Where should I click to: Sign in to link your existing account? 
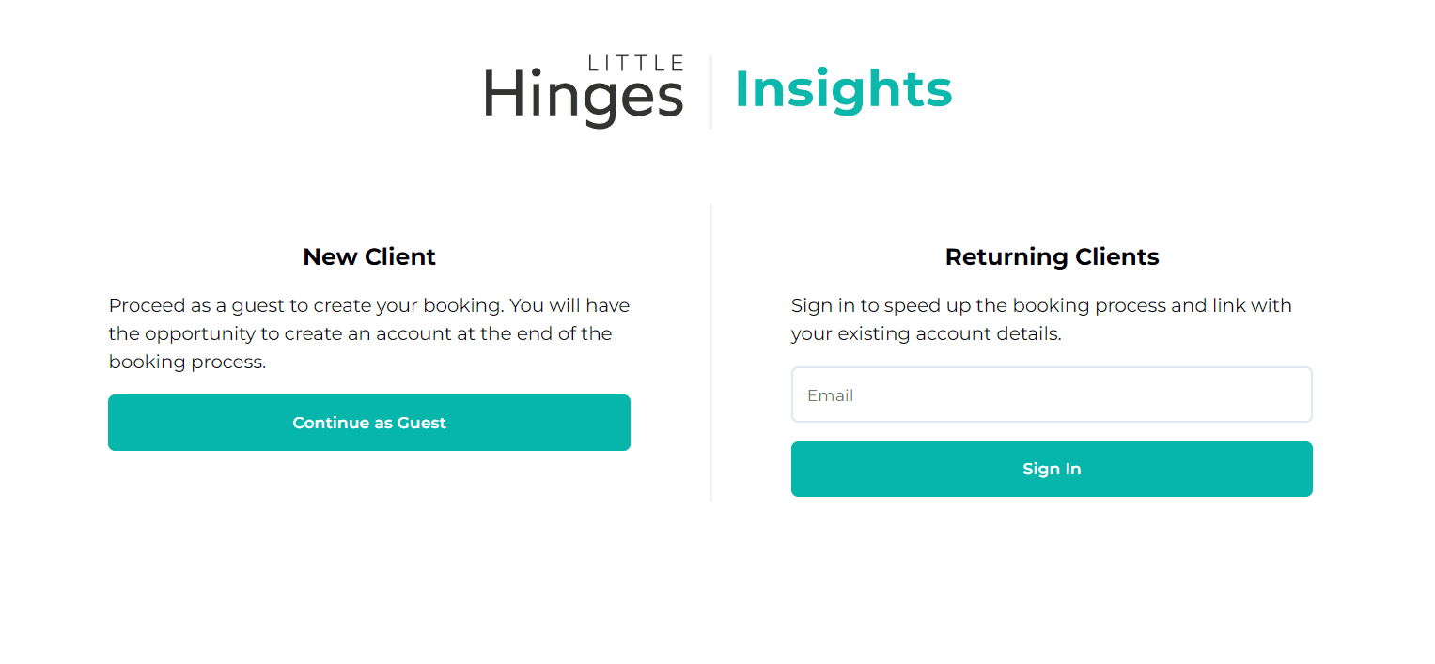click(1052, 469)
